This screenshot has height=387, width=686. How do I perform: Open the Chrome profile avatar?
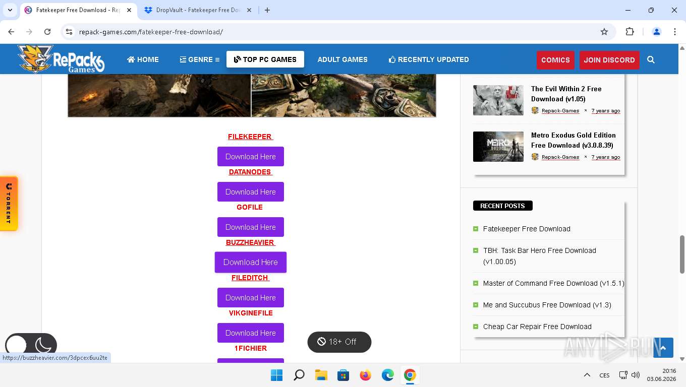[657, 32]
